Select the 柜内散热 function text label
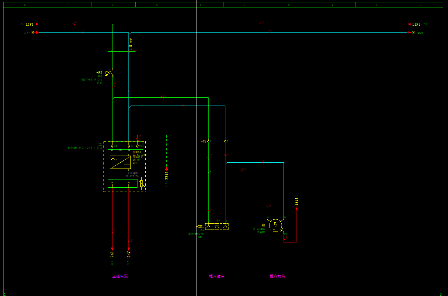 pyautogui.click(x=277, y=276)
